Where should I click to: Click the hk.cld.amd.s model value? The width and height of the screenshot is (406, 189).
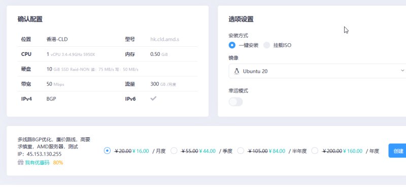tap(164, 40)
